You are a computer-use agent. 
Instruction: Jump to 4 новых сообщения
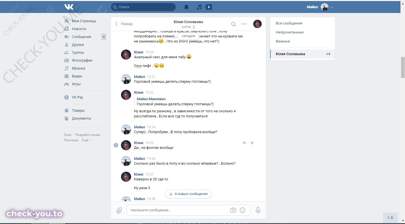(x=188, y=194)
